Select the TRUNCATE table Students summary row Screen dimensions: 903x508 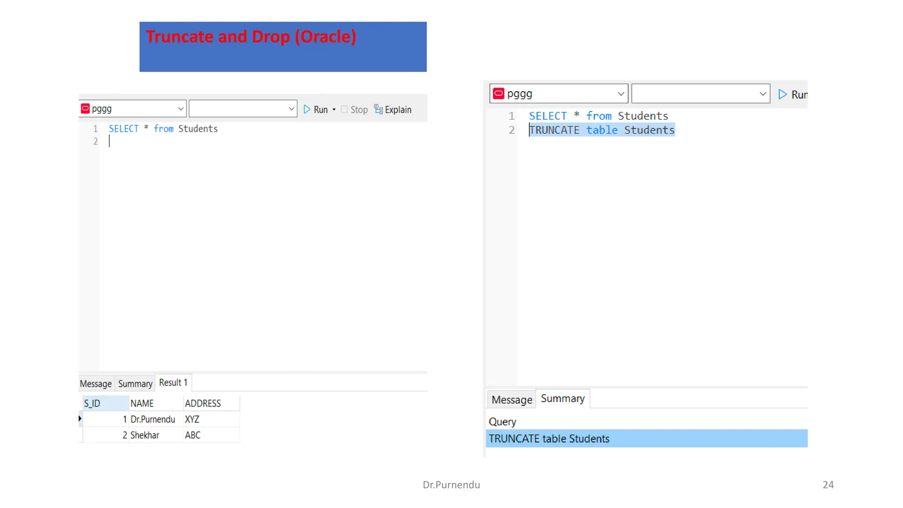(647, 439)
